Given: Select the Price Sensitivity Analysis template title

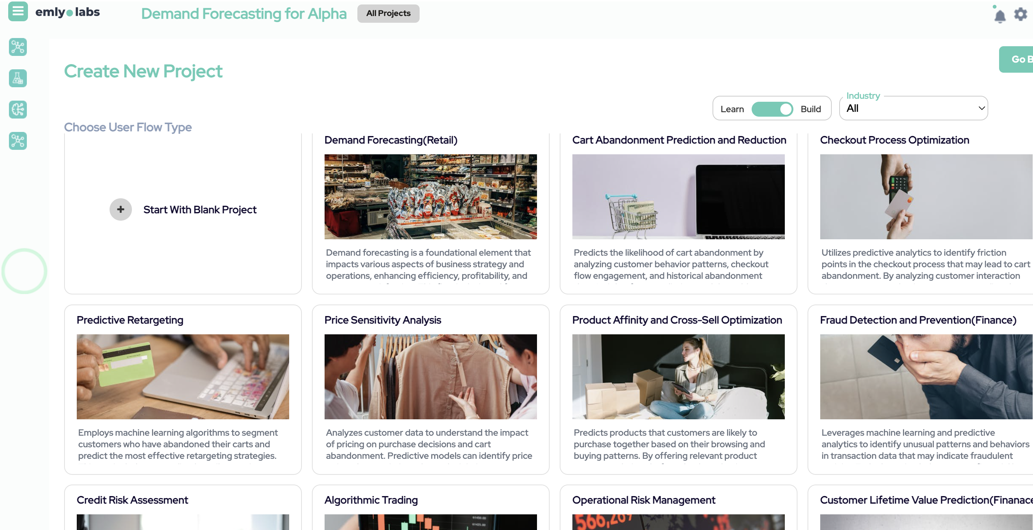Looking at the screenshot, I should coord(382,320).
